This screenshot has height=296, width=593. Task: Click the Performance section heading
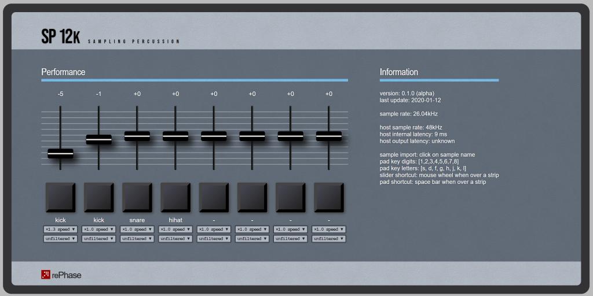click(63, 72)
